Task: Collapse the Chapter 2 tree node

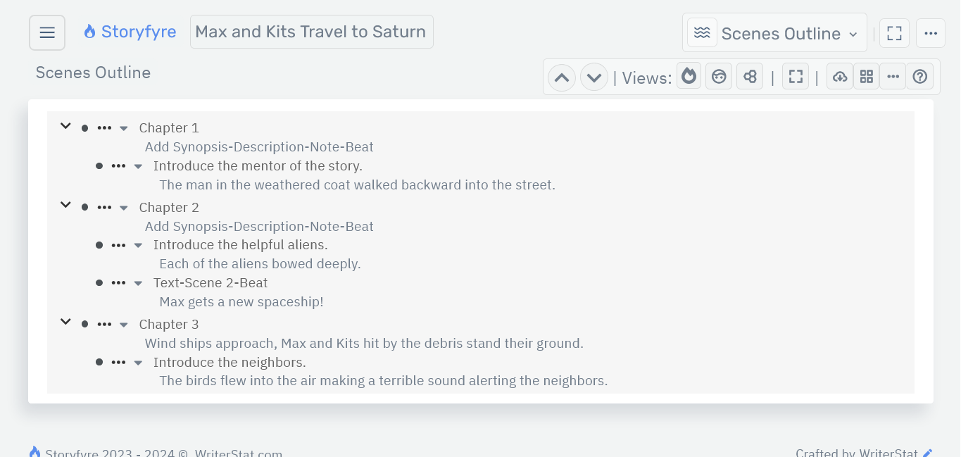Action: click(x=65, y=206)
